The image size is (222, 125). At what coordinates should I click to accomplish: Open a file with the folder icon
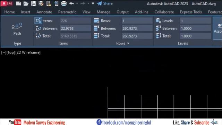coord(26,3)
